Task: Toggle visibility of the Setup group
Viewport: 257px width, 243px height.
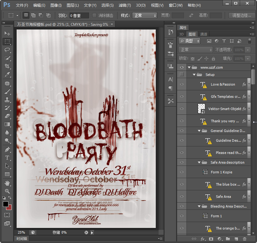Action: pyautogui.click(x=182, y=75)
